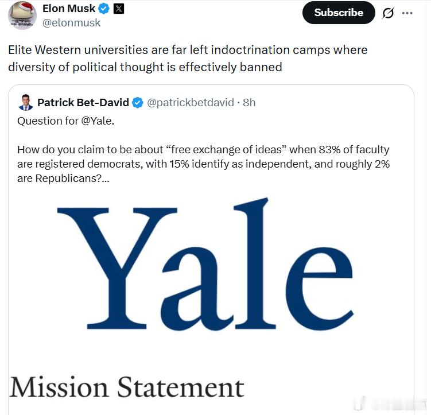Click the X affiliation badge
This screenshot has width=431, height=415.
click(118, 9)
